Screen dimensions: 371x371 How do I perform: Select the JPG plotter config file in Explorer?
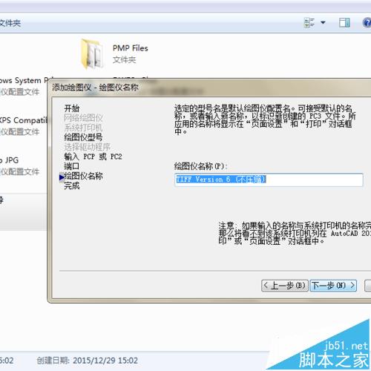pyautogui.click(x=20, y=165)
